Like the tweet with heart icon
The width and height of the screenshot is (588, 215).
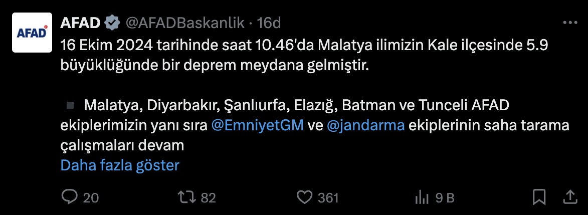(x=304, y=197)
